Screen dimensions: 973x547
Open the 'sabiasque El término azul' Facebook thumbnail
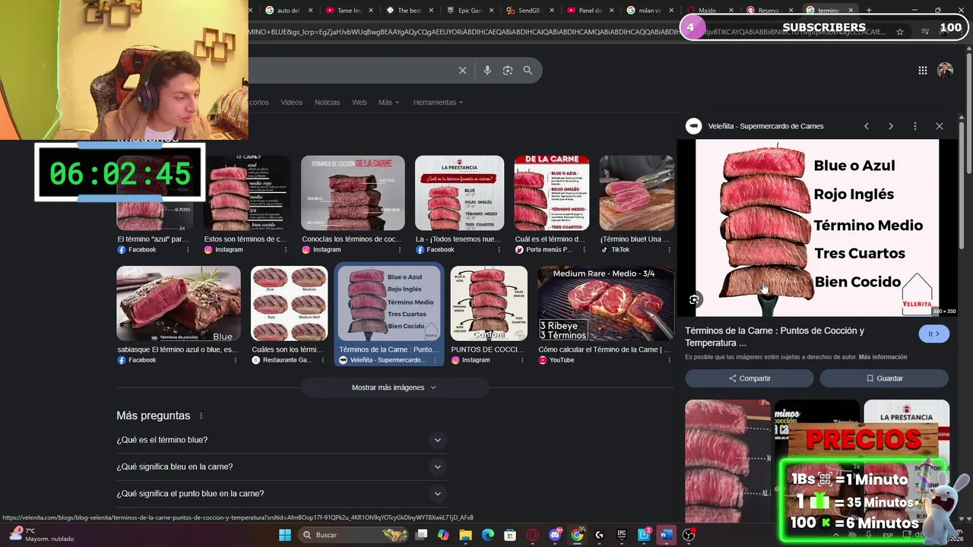point(178,304)
